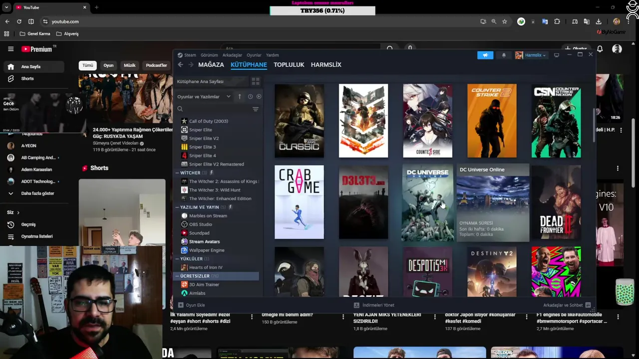Open Chrome extensions puzzle icon

coord(557,21)
